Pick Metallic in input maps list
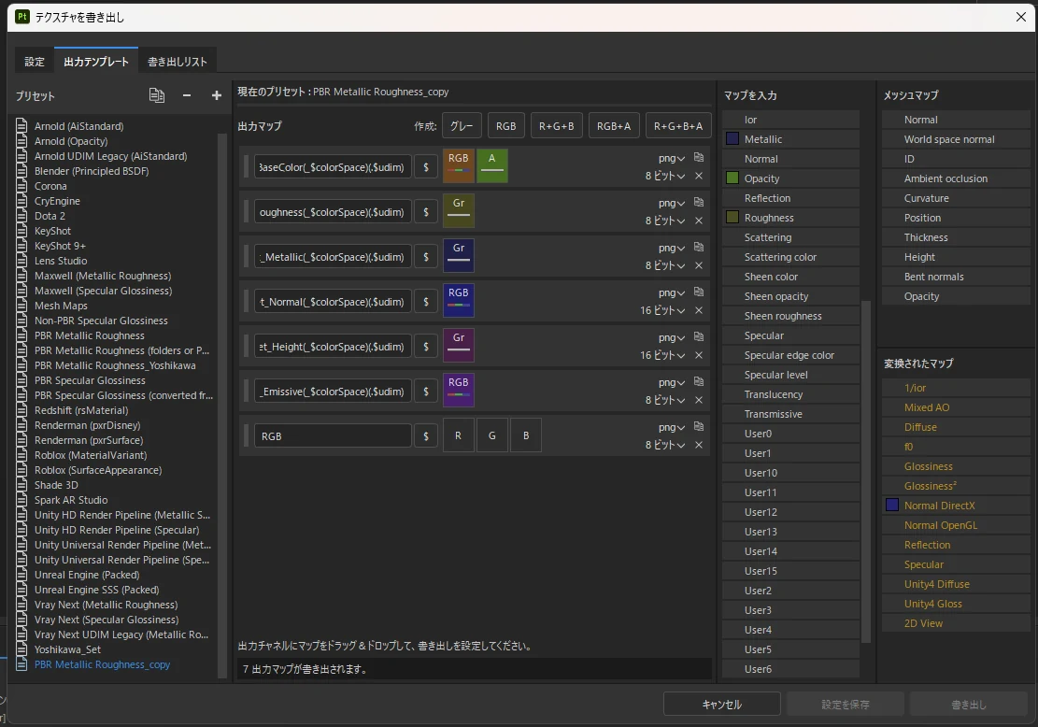The width and height of the screenshot is (1038, 727). click(x=790, y=139)
